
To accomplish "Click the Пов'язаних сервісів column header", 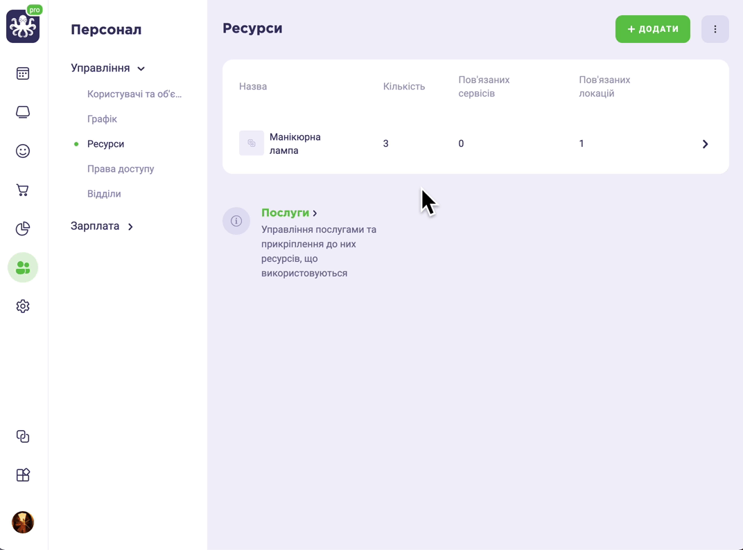I will (484, 86).
